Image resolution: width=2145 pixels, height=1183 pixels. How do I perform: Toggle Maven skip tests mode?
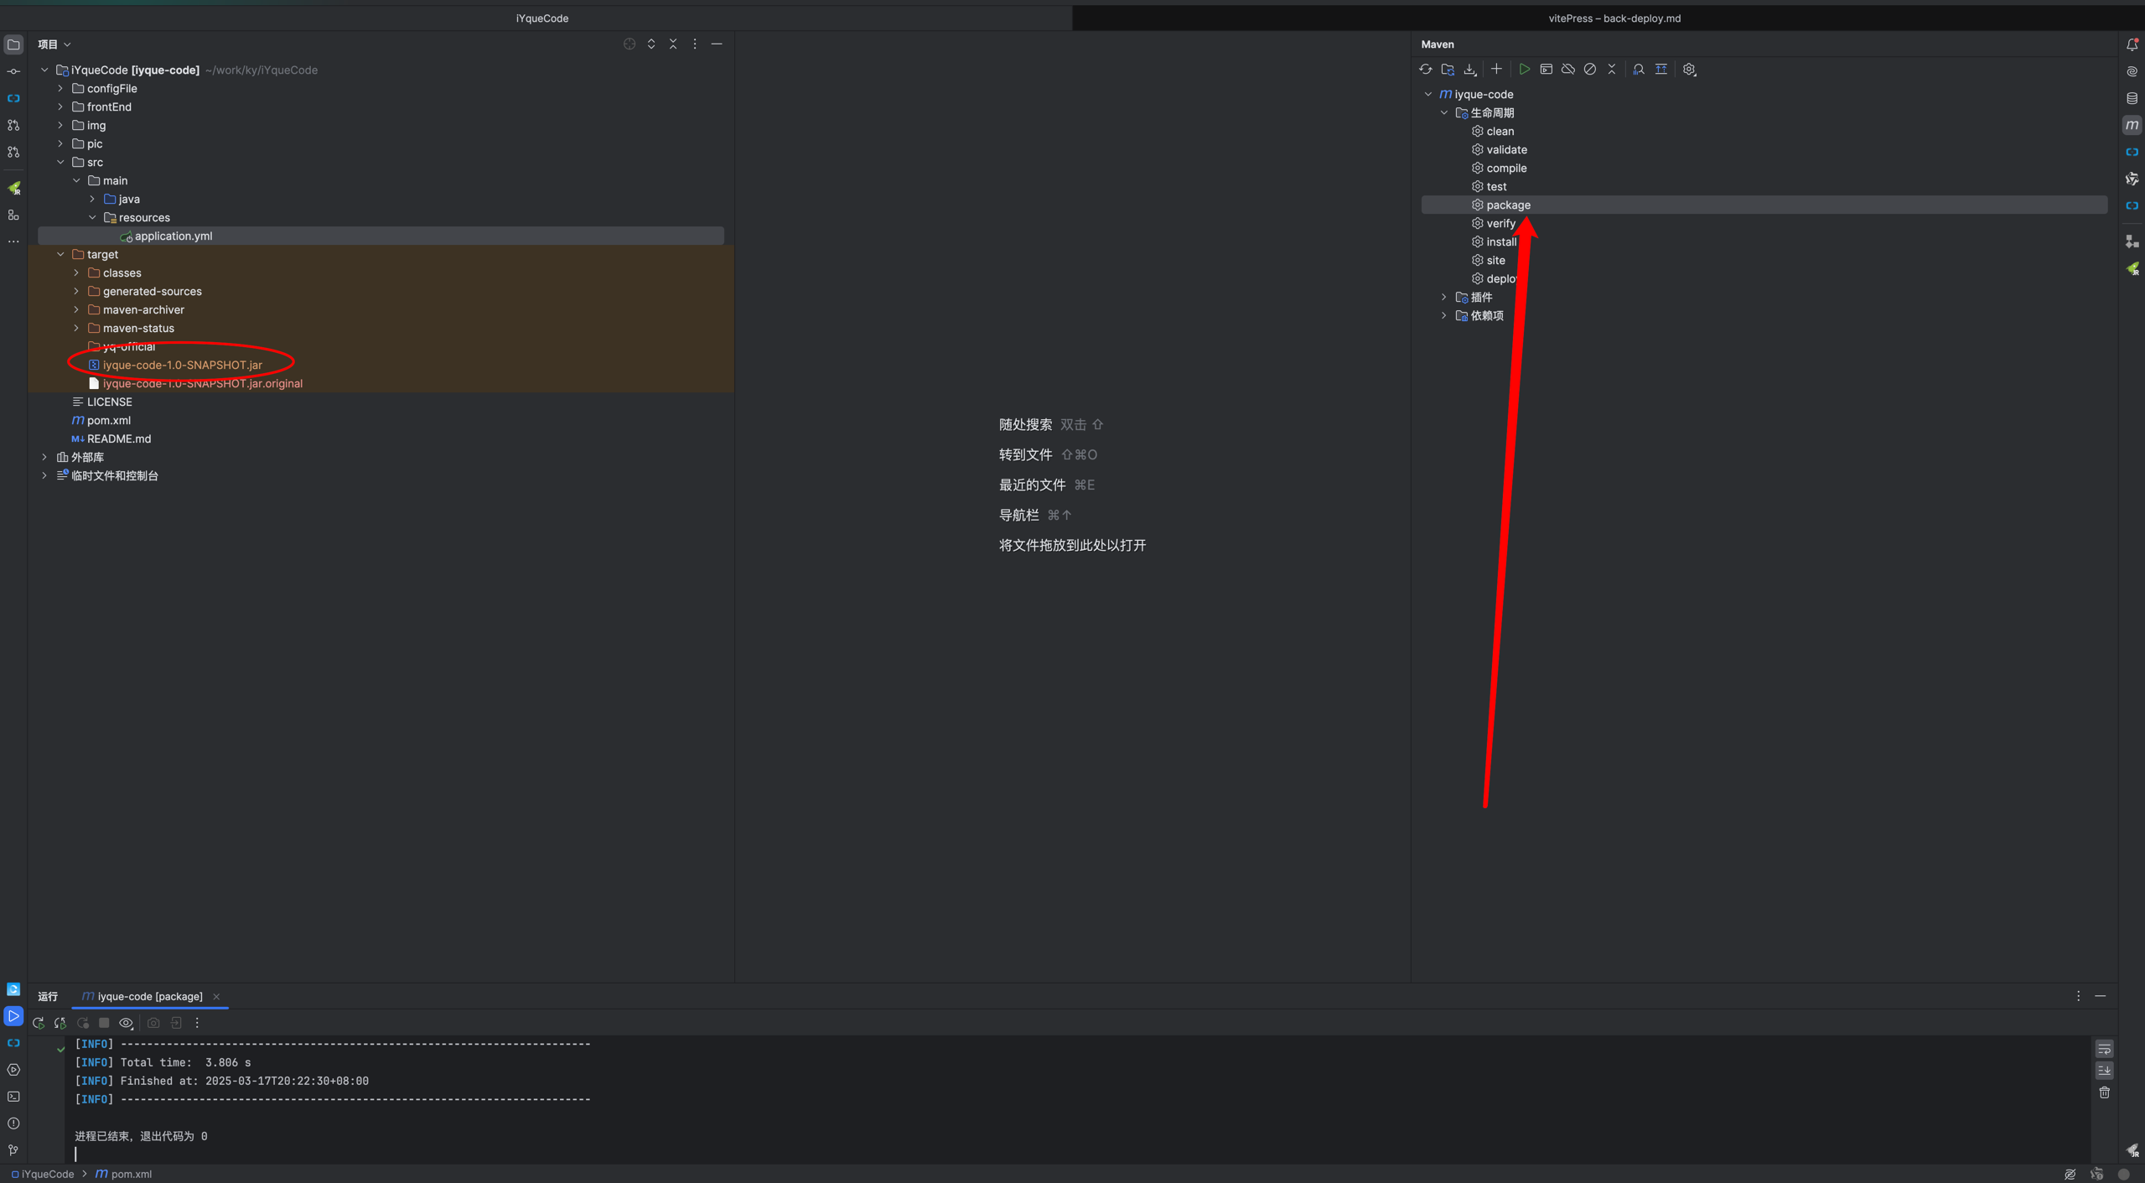coord(1590,70)
